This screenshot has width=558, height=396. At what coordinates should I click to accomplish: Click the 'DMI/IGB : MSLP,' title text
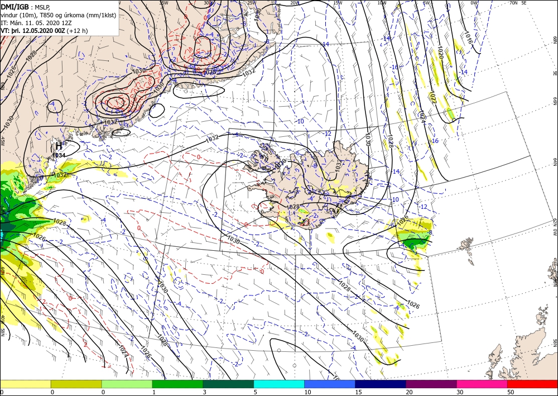(26, 7)
